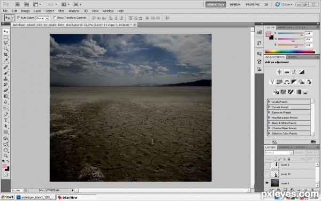Enable Show Transform Controls checkbox

click(x=55, y=18)
